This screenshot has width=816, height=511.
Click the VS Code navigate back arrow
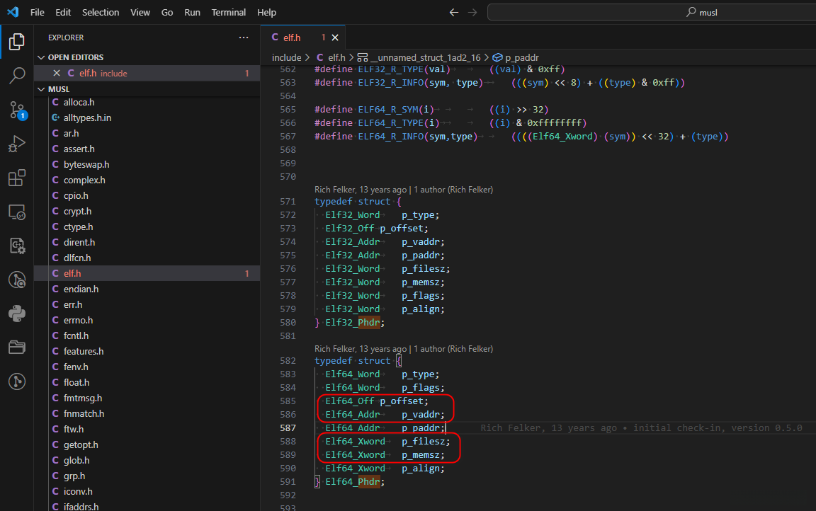[x=454, y=12]
